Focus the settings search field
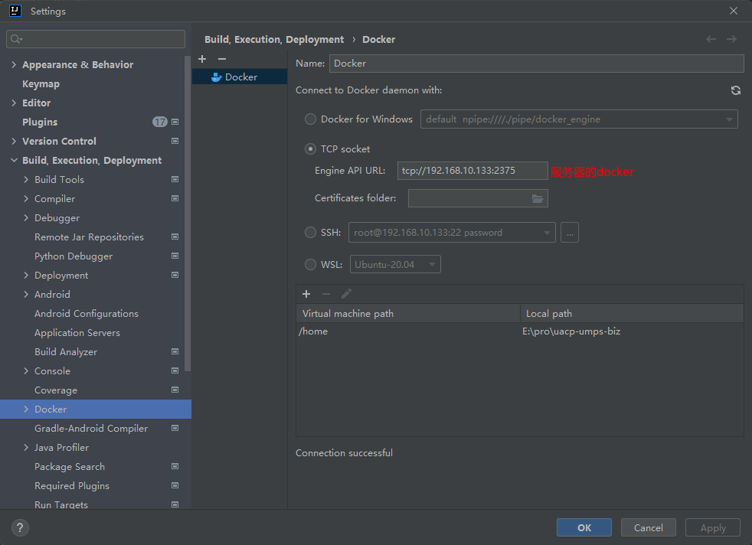 click(96, 39)
